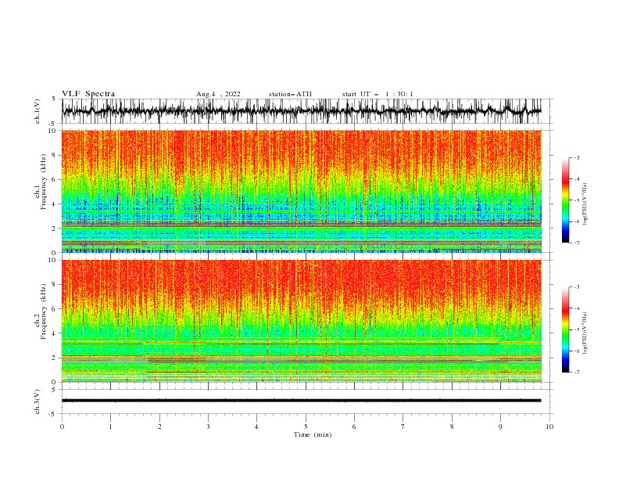619x479 pixels.
Task: Click the time axis tick label "8"
Action: tap(452, 427)
